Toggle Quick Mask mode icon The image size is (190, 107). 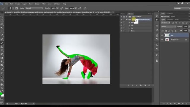point(2,99)
